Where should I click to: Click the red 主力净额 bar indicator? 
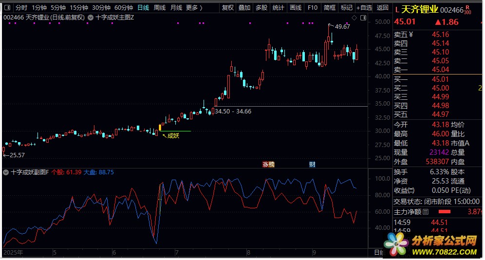point(445,212)
